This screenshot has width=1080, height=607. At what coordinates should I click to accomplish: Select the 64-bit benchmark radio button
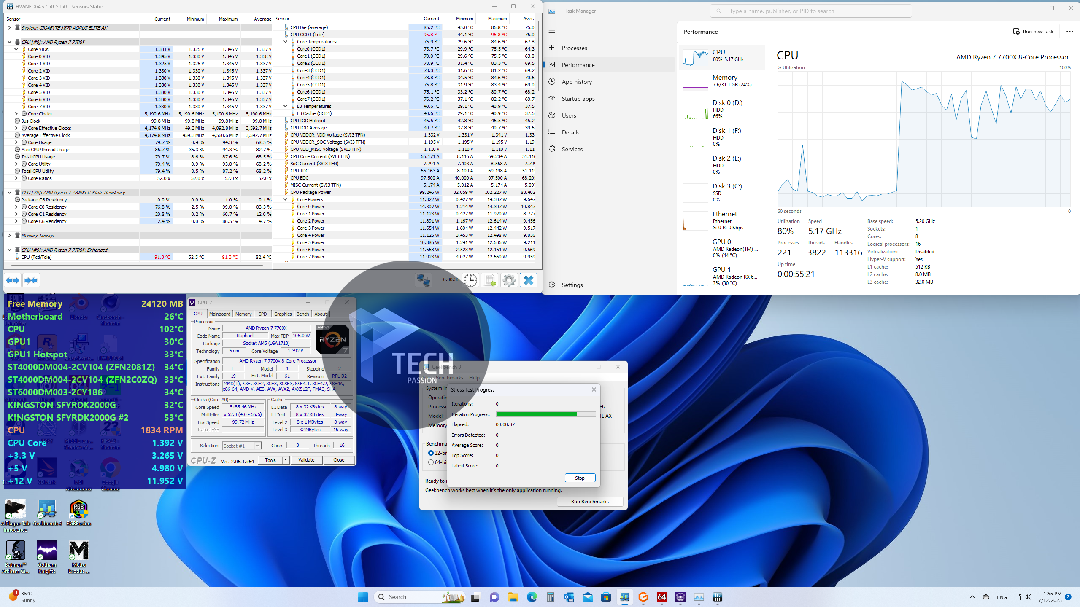pyautogui.click(x=431, y=462)
